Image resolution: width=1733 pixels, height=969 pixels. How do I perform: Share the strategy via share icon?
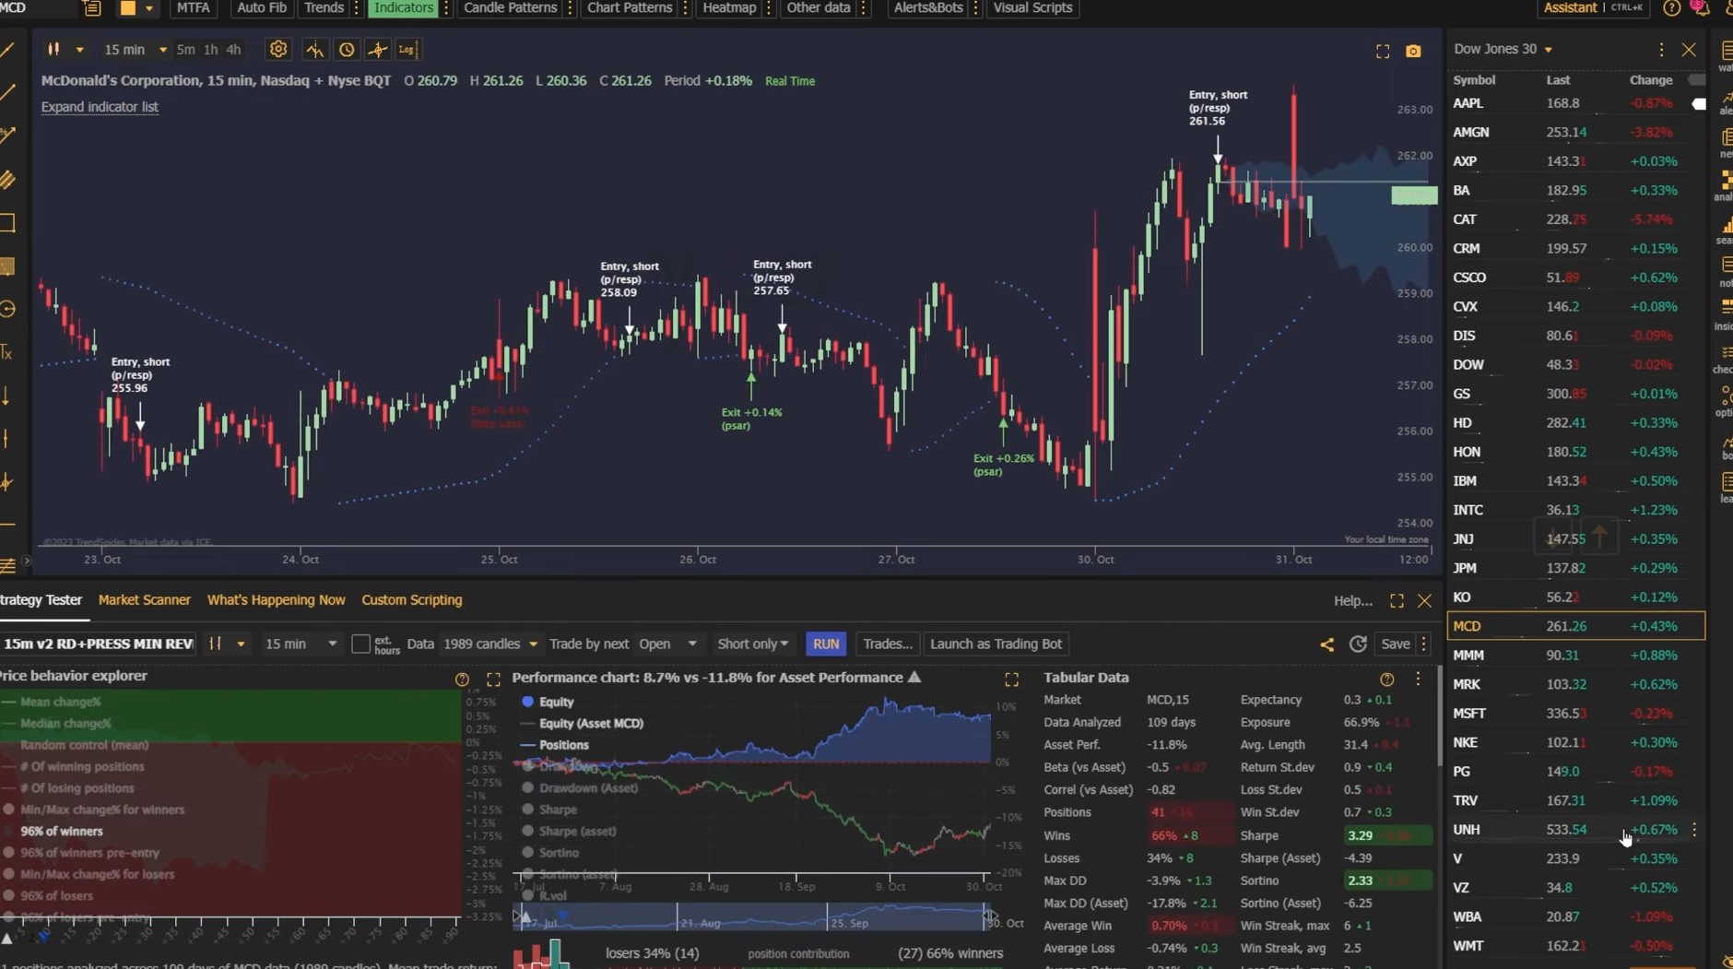point(1327,644)
